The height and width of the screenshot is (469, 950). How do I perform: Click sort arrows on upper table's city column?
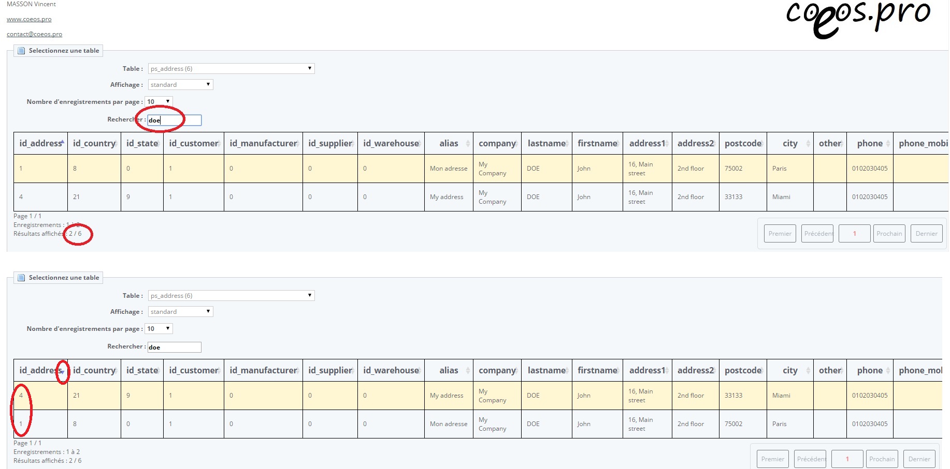(808, 144)
